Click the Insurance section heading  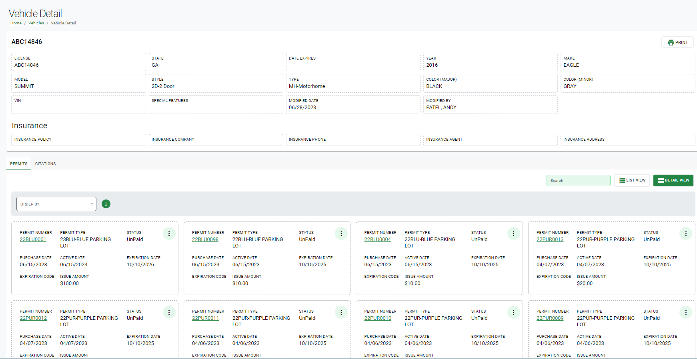[x=30, y=126]
